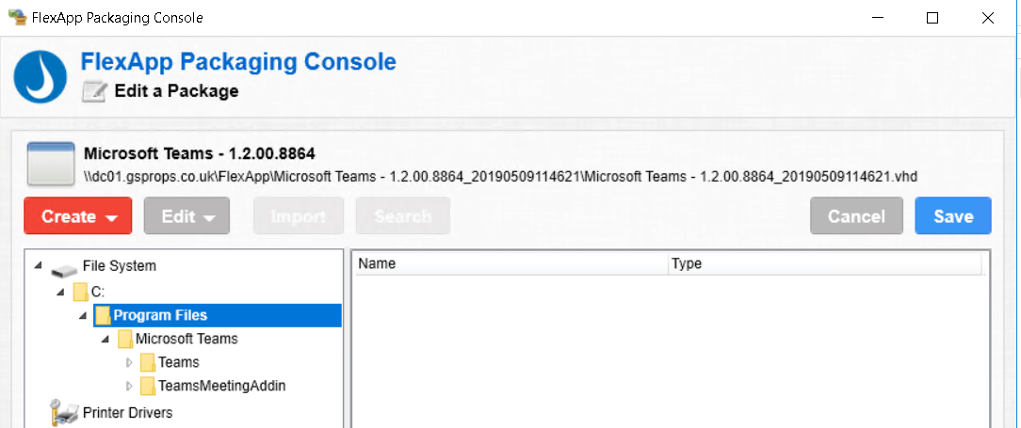Open the Create dropdown button
The image size is (1021, 428).
click(79, 216)
